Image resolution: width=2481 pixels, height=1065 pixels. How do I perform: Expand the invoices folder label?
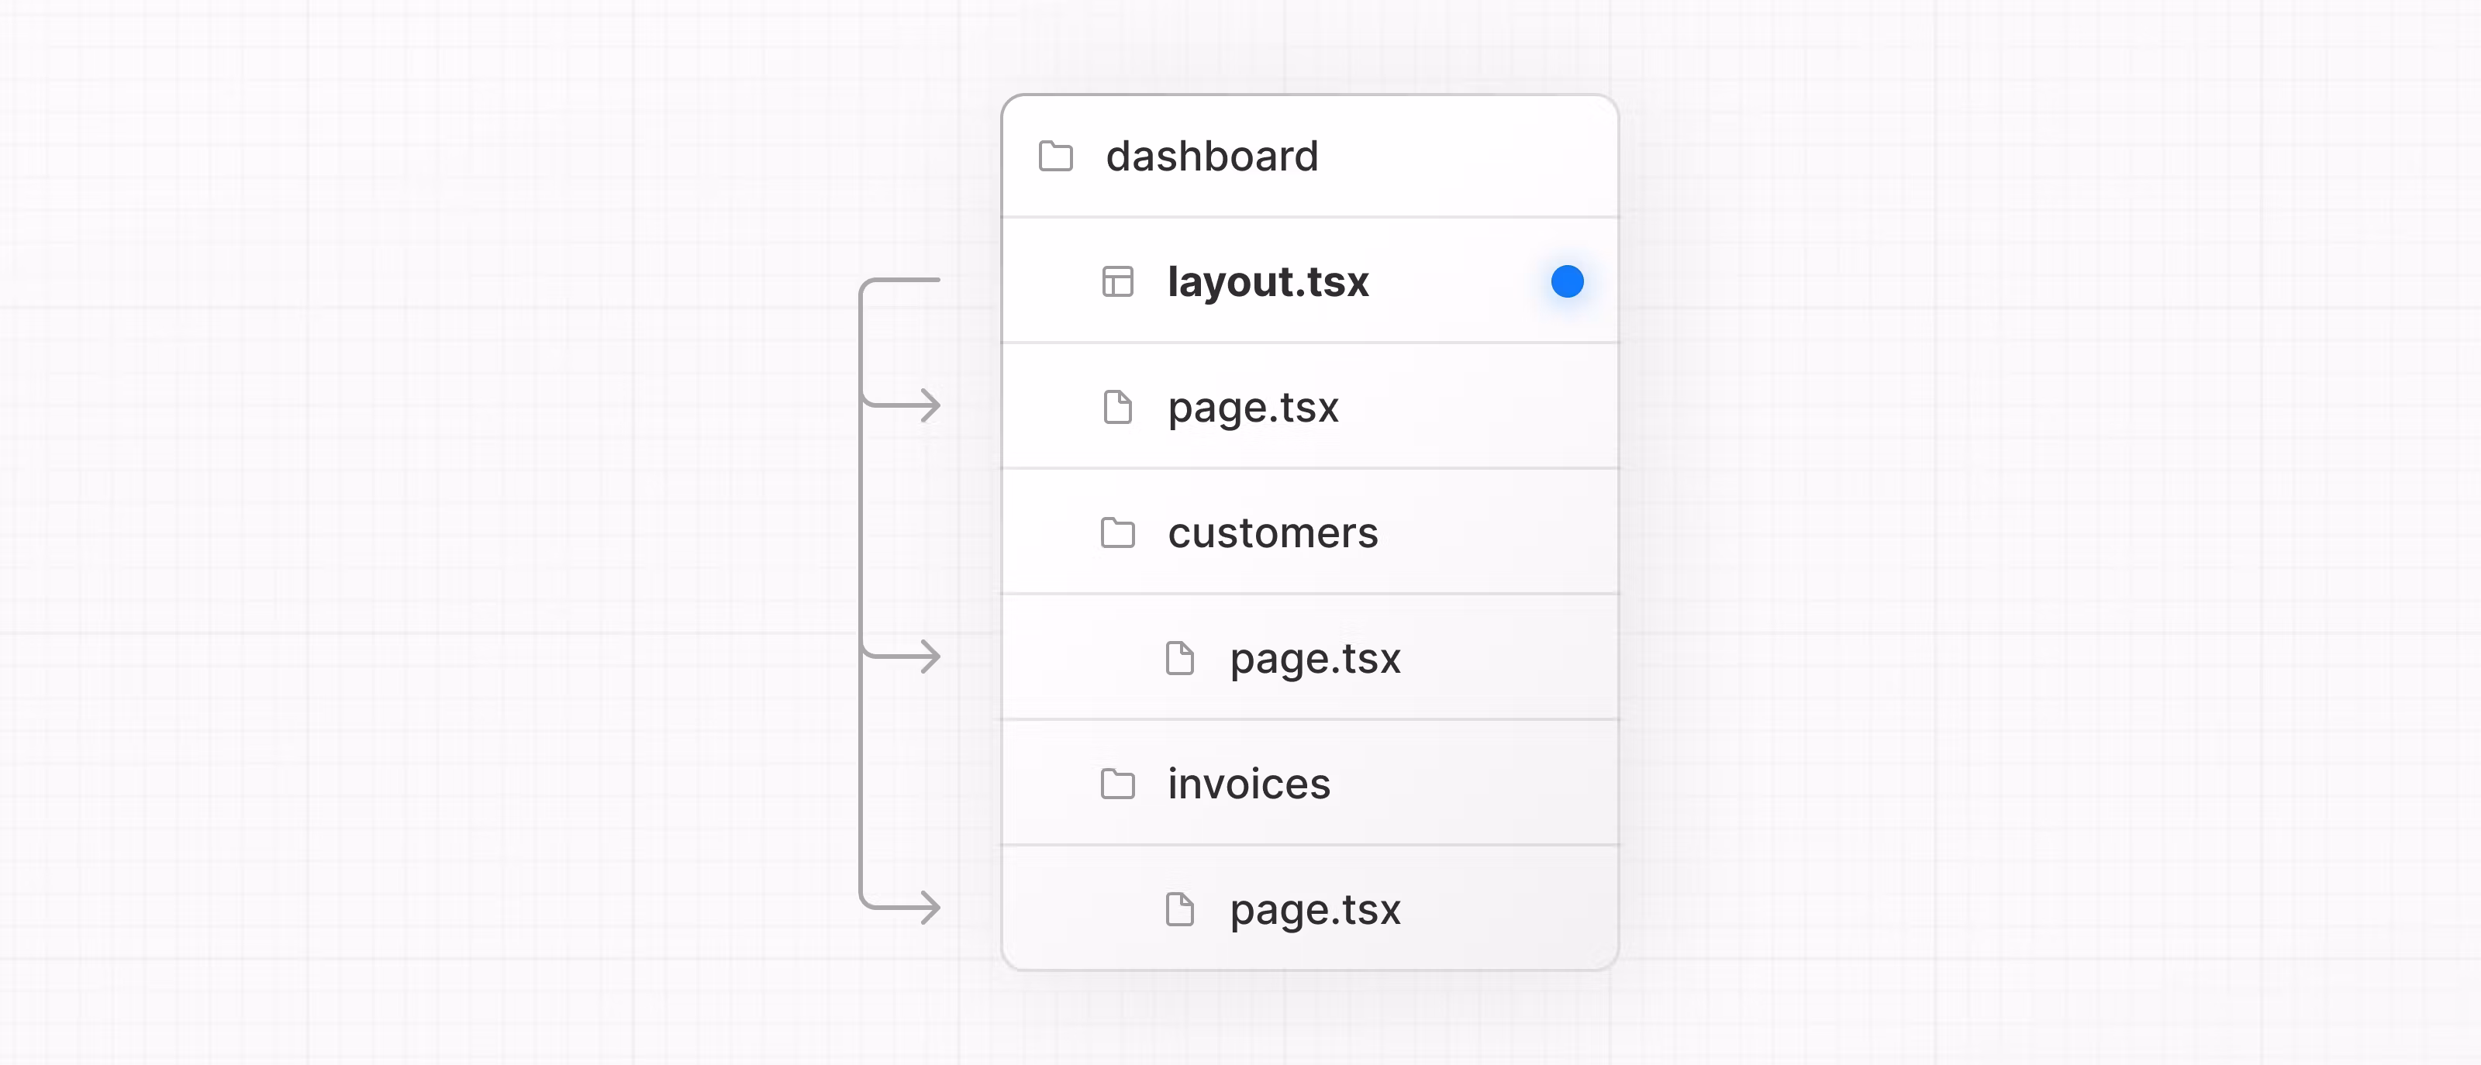(x=1248, y=784)
